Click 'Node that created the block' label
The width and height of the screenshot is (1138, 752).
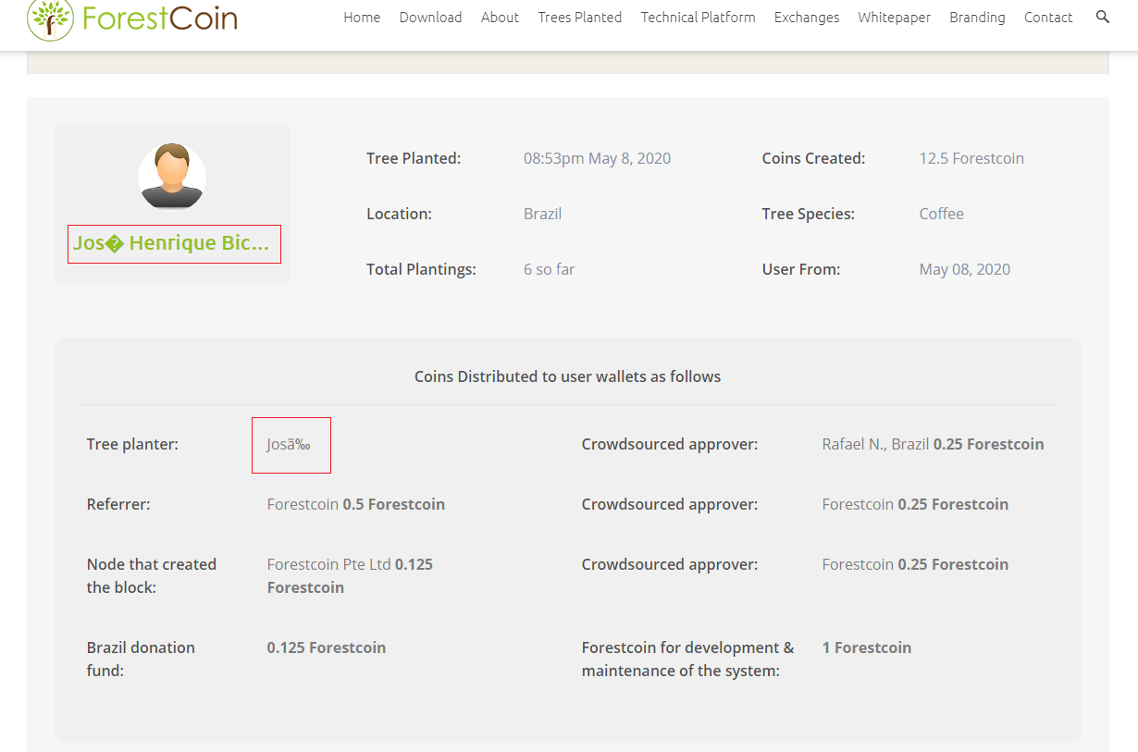coord(152,575)
